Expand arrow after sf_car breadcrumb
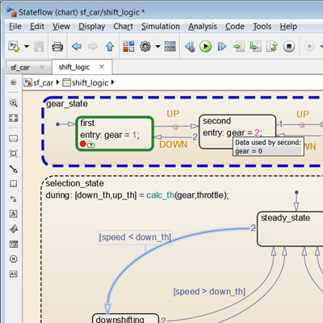The width and height of the screenshot is (323, 323). click(x=57, y=82)
